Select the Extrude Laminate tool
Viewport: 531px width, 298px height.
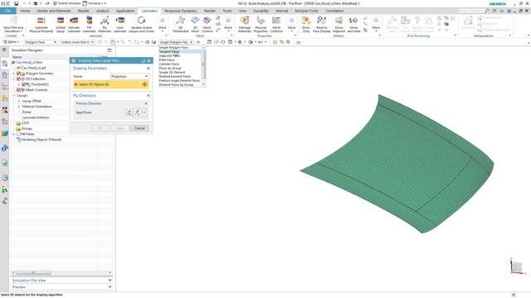click(x=74, y=25)
